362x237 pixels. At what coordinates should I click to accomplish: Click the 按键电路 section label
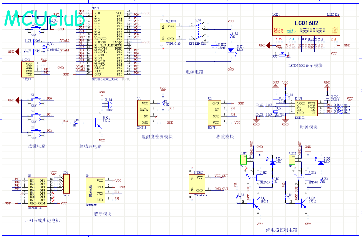point(37,146)
